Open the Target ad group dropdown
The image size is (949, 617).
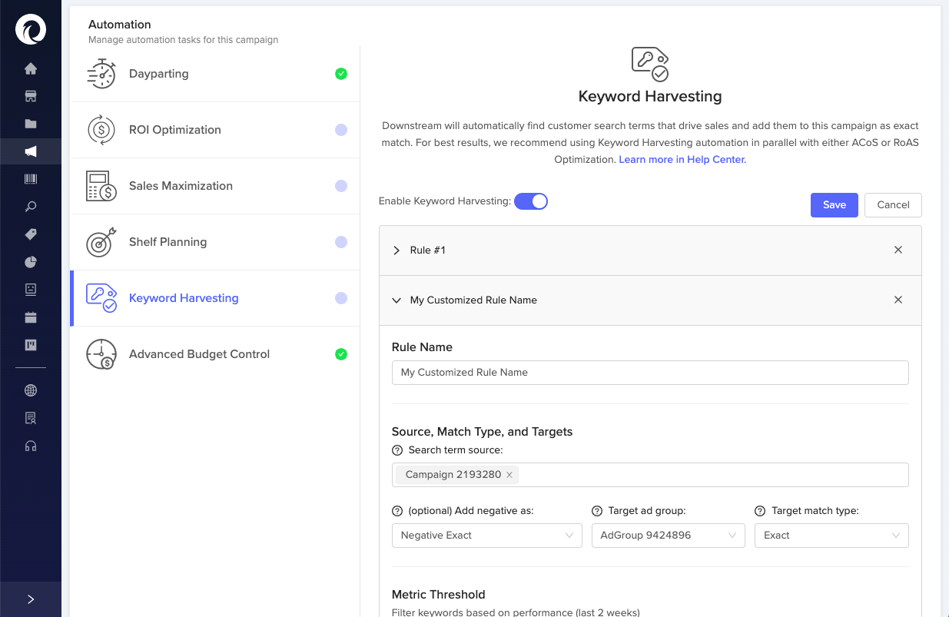click(668, 536)
